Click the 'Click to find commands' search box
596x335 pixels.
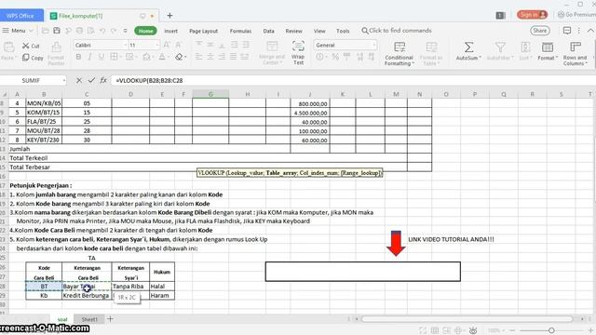point(397,31)
